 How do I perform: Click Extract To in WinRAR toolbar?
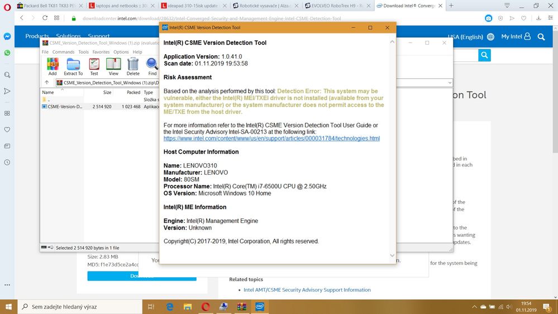coord(73,66)
